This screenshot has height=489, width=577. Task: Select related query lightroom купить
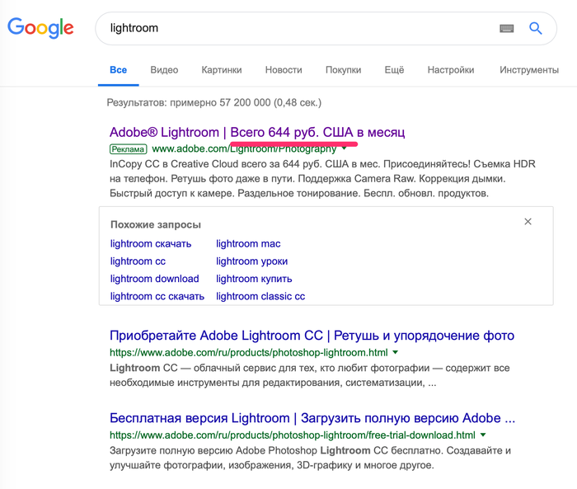pos(254,279)
